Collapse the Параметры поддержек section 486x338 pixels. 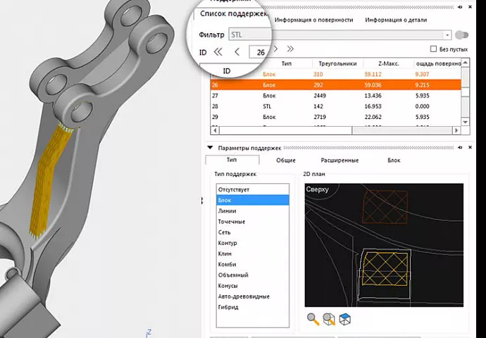point(210,148)
